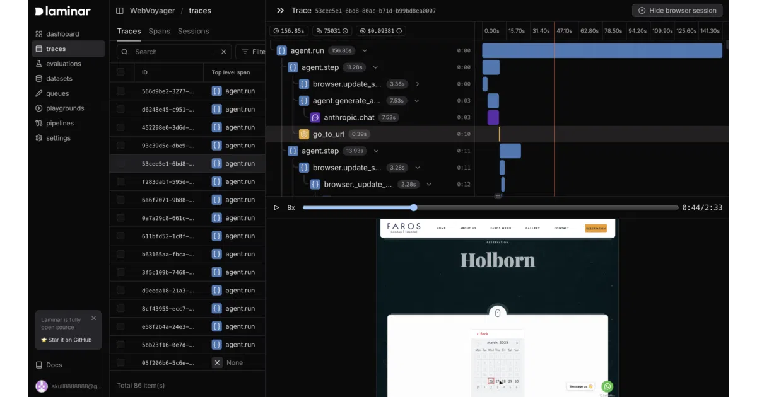Viewport: 757px width, 397px height.
Task: Collapse the agent.generate_a... span chevron
Action: tap(416, 101)
